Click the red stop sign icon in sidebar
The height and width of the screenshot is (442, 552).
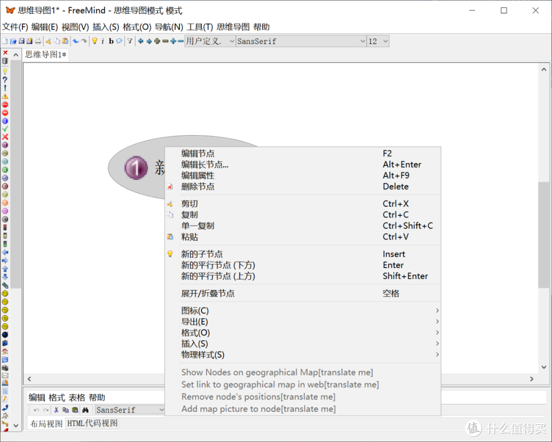coord(5,104)
